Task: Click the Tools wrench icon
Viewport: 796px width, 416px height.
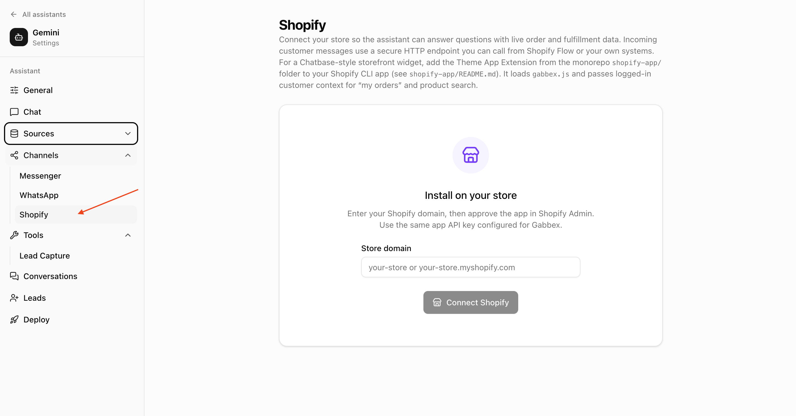Action: tap(14, 235)
